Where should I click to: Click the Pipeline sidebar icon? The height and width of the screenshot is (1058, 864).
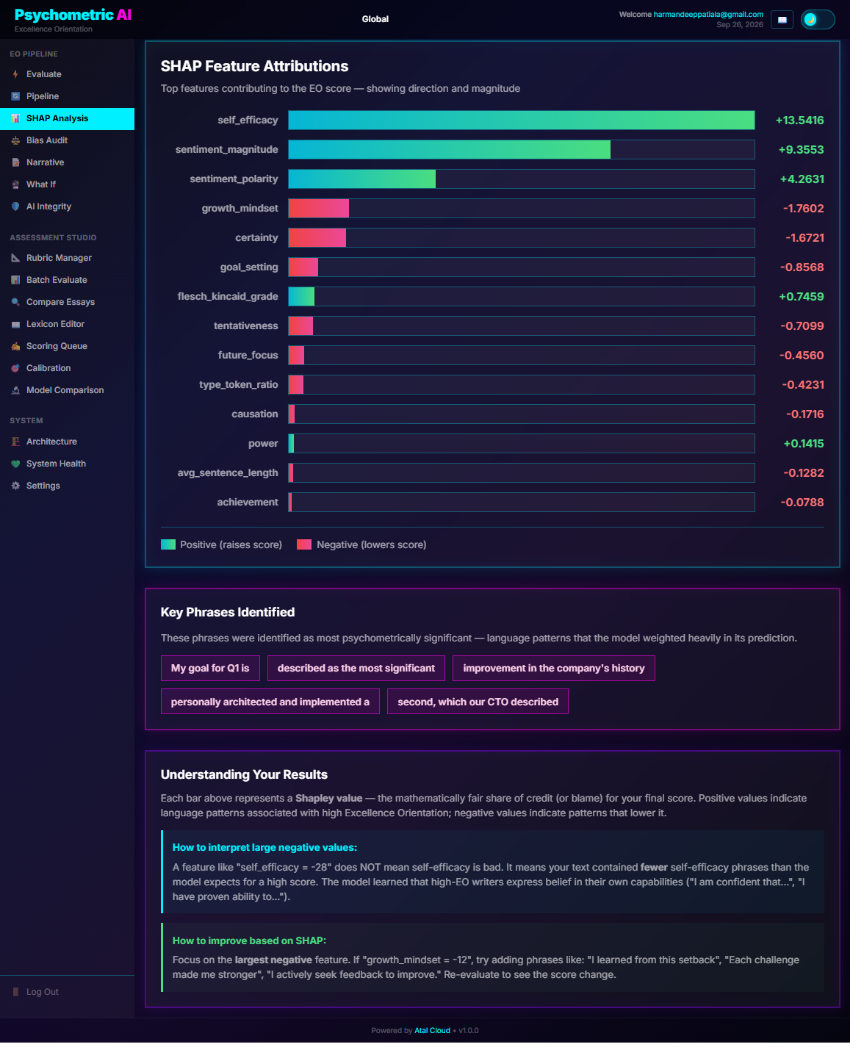coord(15,96)
